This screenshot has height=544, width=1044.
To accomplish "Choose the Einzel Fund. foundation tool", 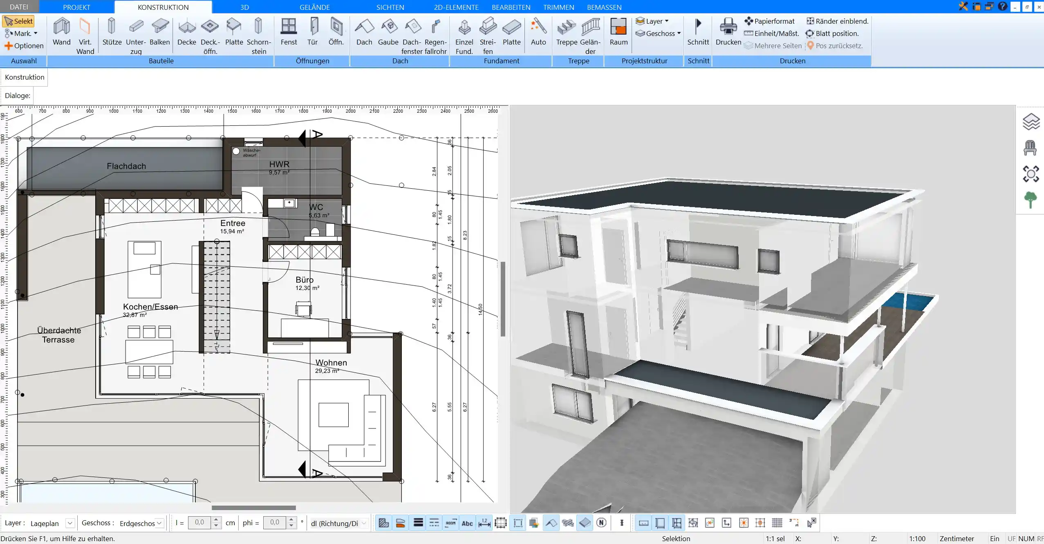I will (x=464, y=36).
